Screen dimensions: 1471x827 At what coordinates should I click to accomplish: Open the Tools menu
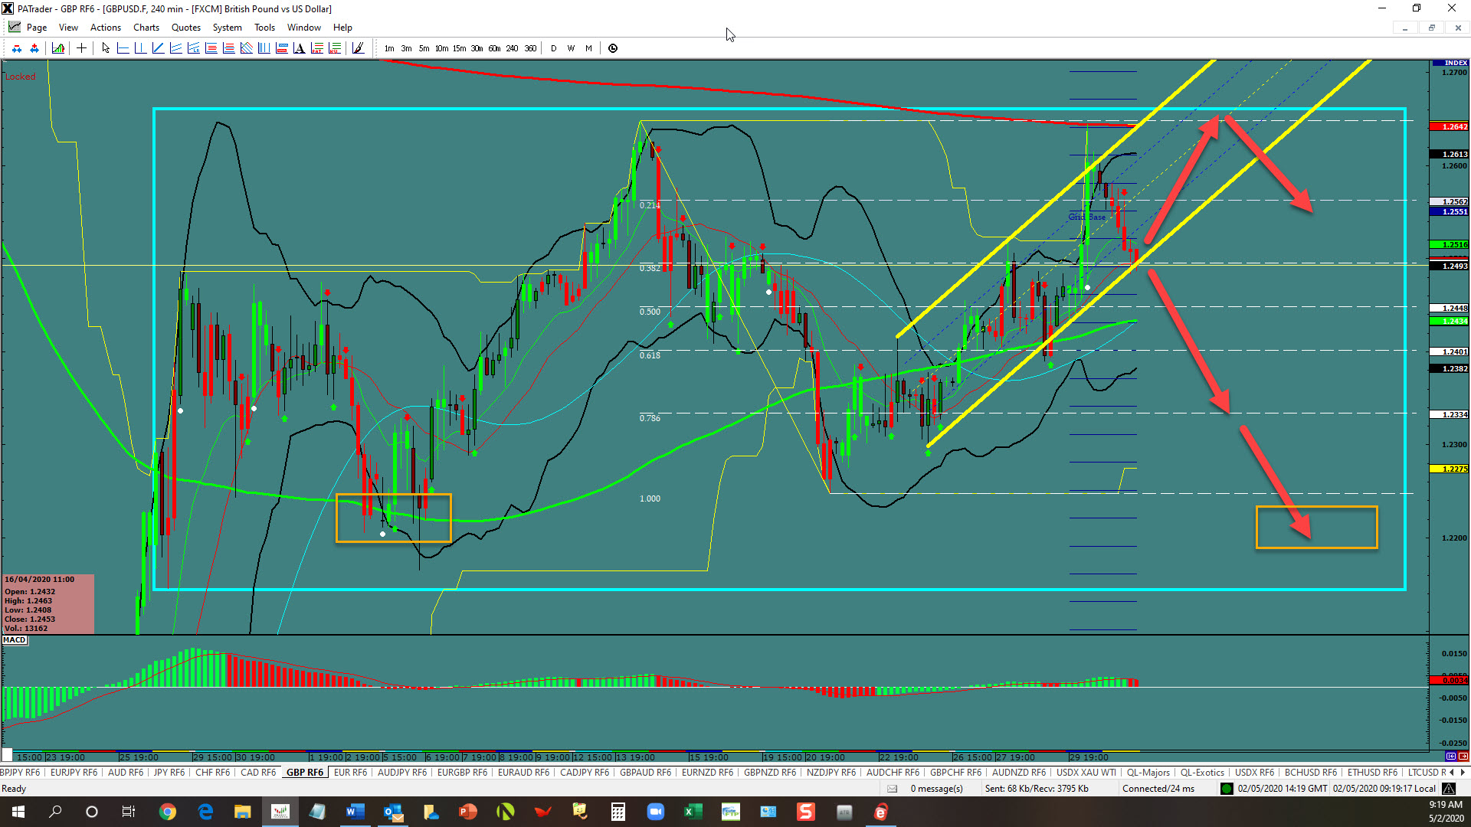pos(264,28)
